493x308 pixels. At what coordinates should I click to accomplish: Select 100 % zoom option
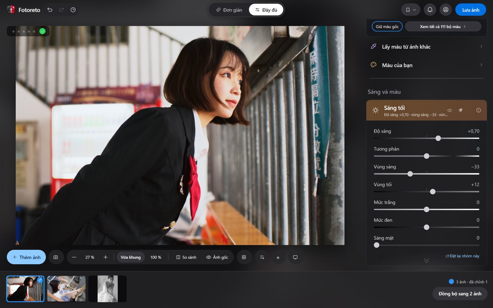[x=156, y=257]
